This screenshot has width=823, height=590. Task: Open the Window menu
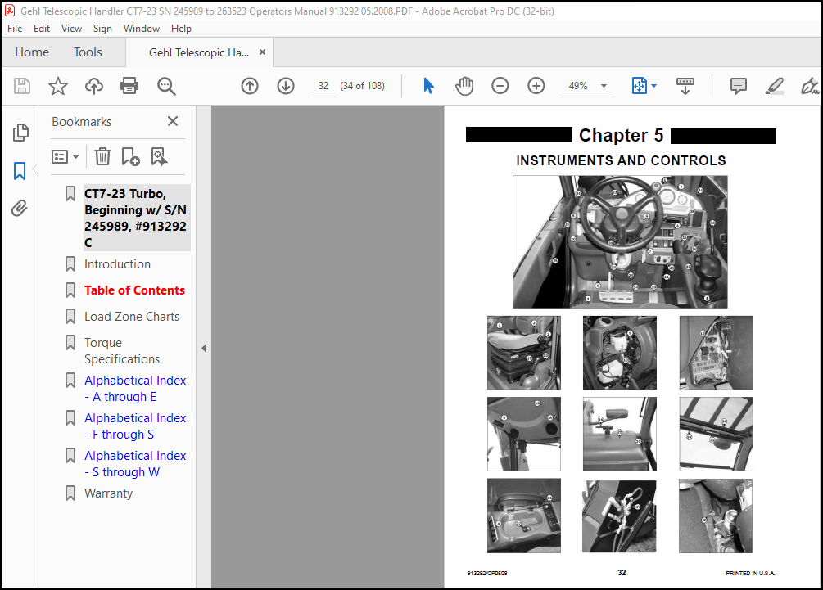click(x=142, y=29)
